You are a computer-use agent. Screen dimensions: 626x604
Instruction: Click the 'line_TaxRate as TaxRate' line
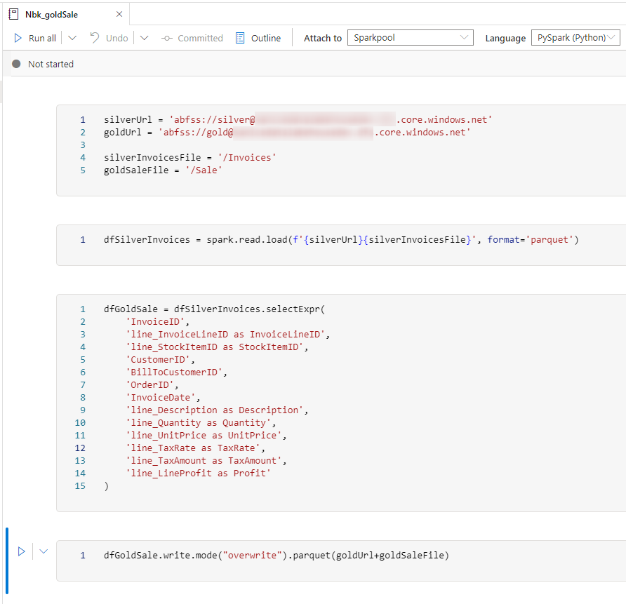195,448
